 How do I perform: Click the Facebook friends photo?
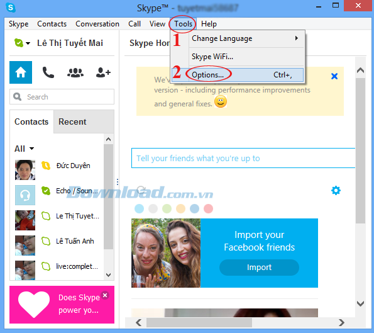166,253
